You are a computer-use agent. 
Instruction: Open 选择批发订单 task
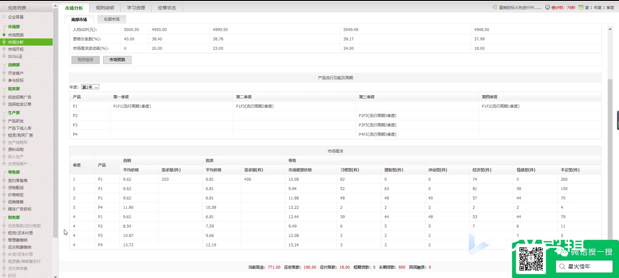[20, 104]
